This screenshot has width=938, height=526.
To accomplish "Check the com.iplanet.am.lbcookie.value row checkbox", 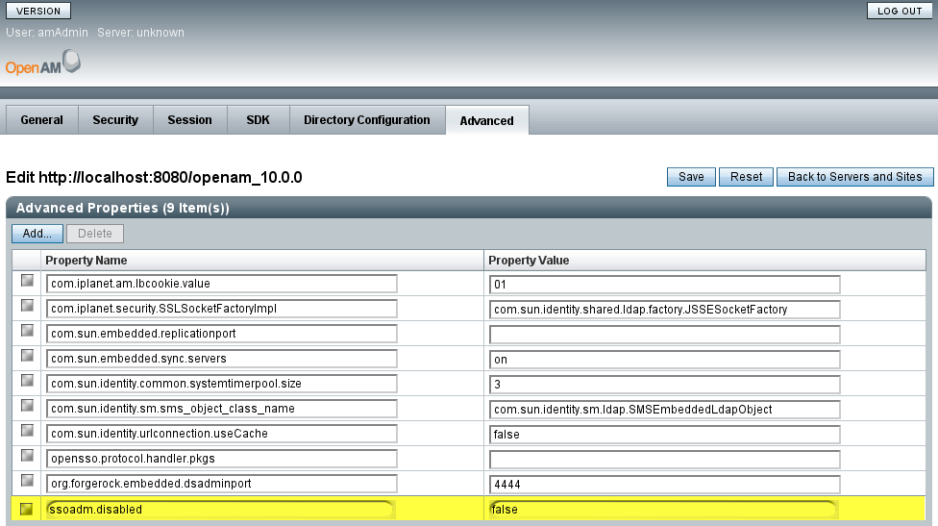I will pos(27,280).
